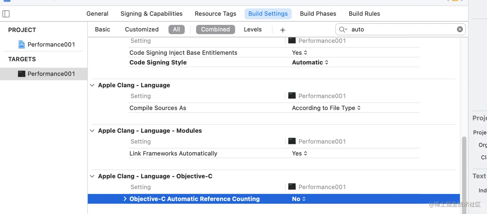Click the Performance001 target terminal icon in sidebar
This screenshot has width=487, height=214.
click(x=22, y=74)
